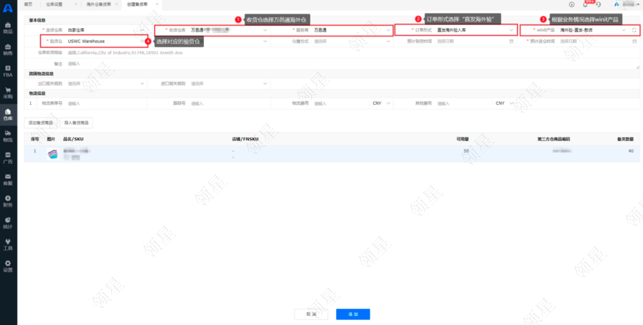Click the 广告 (Ads) sidebar icon
Screen dimensions: 643x325
pyautogui.click(x=8, y=157)
